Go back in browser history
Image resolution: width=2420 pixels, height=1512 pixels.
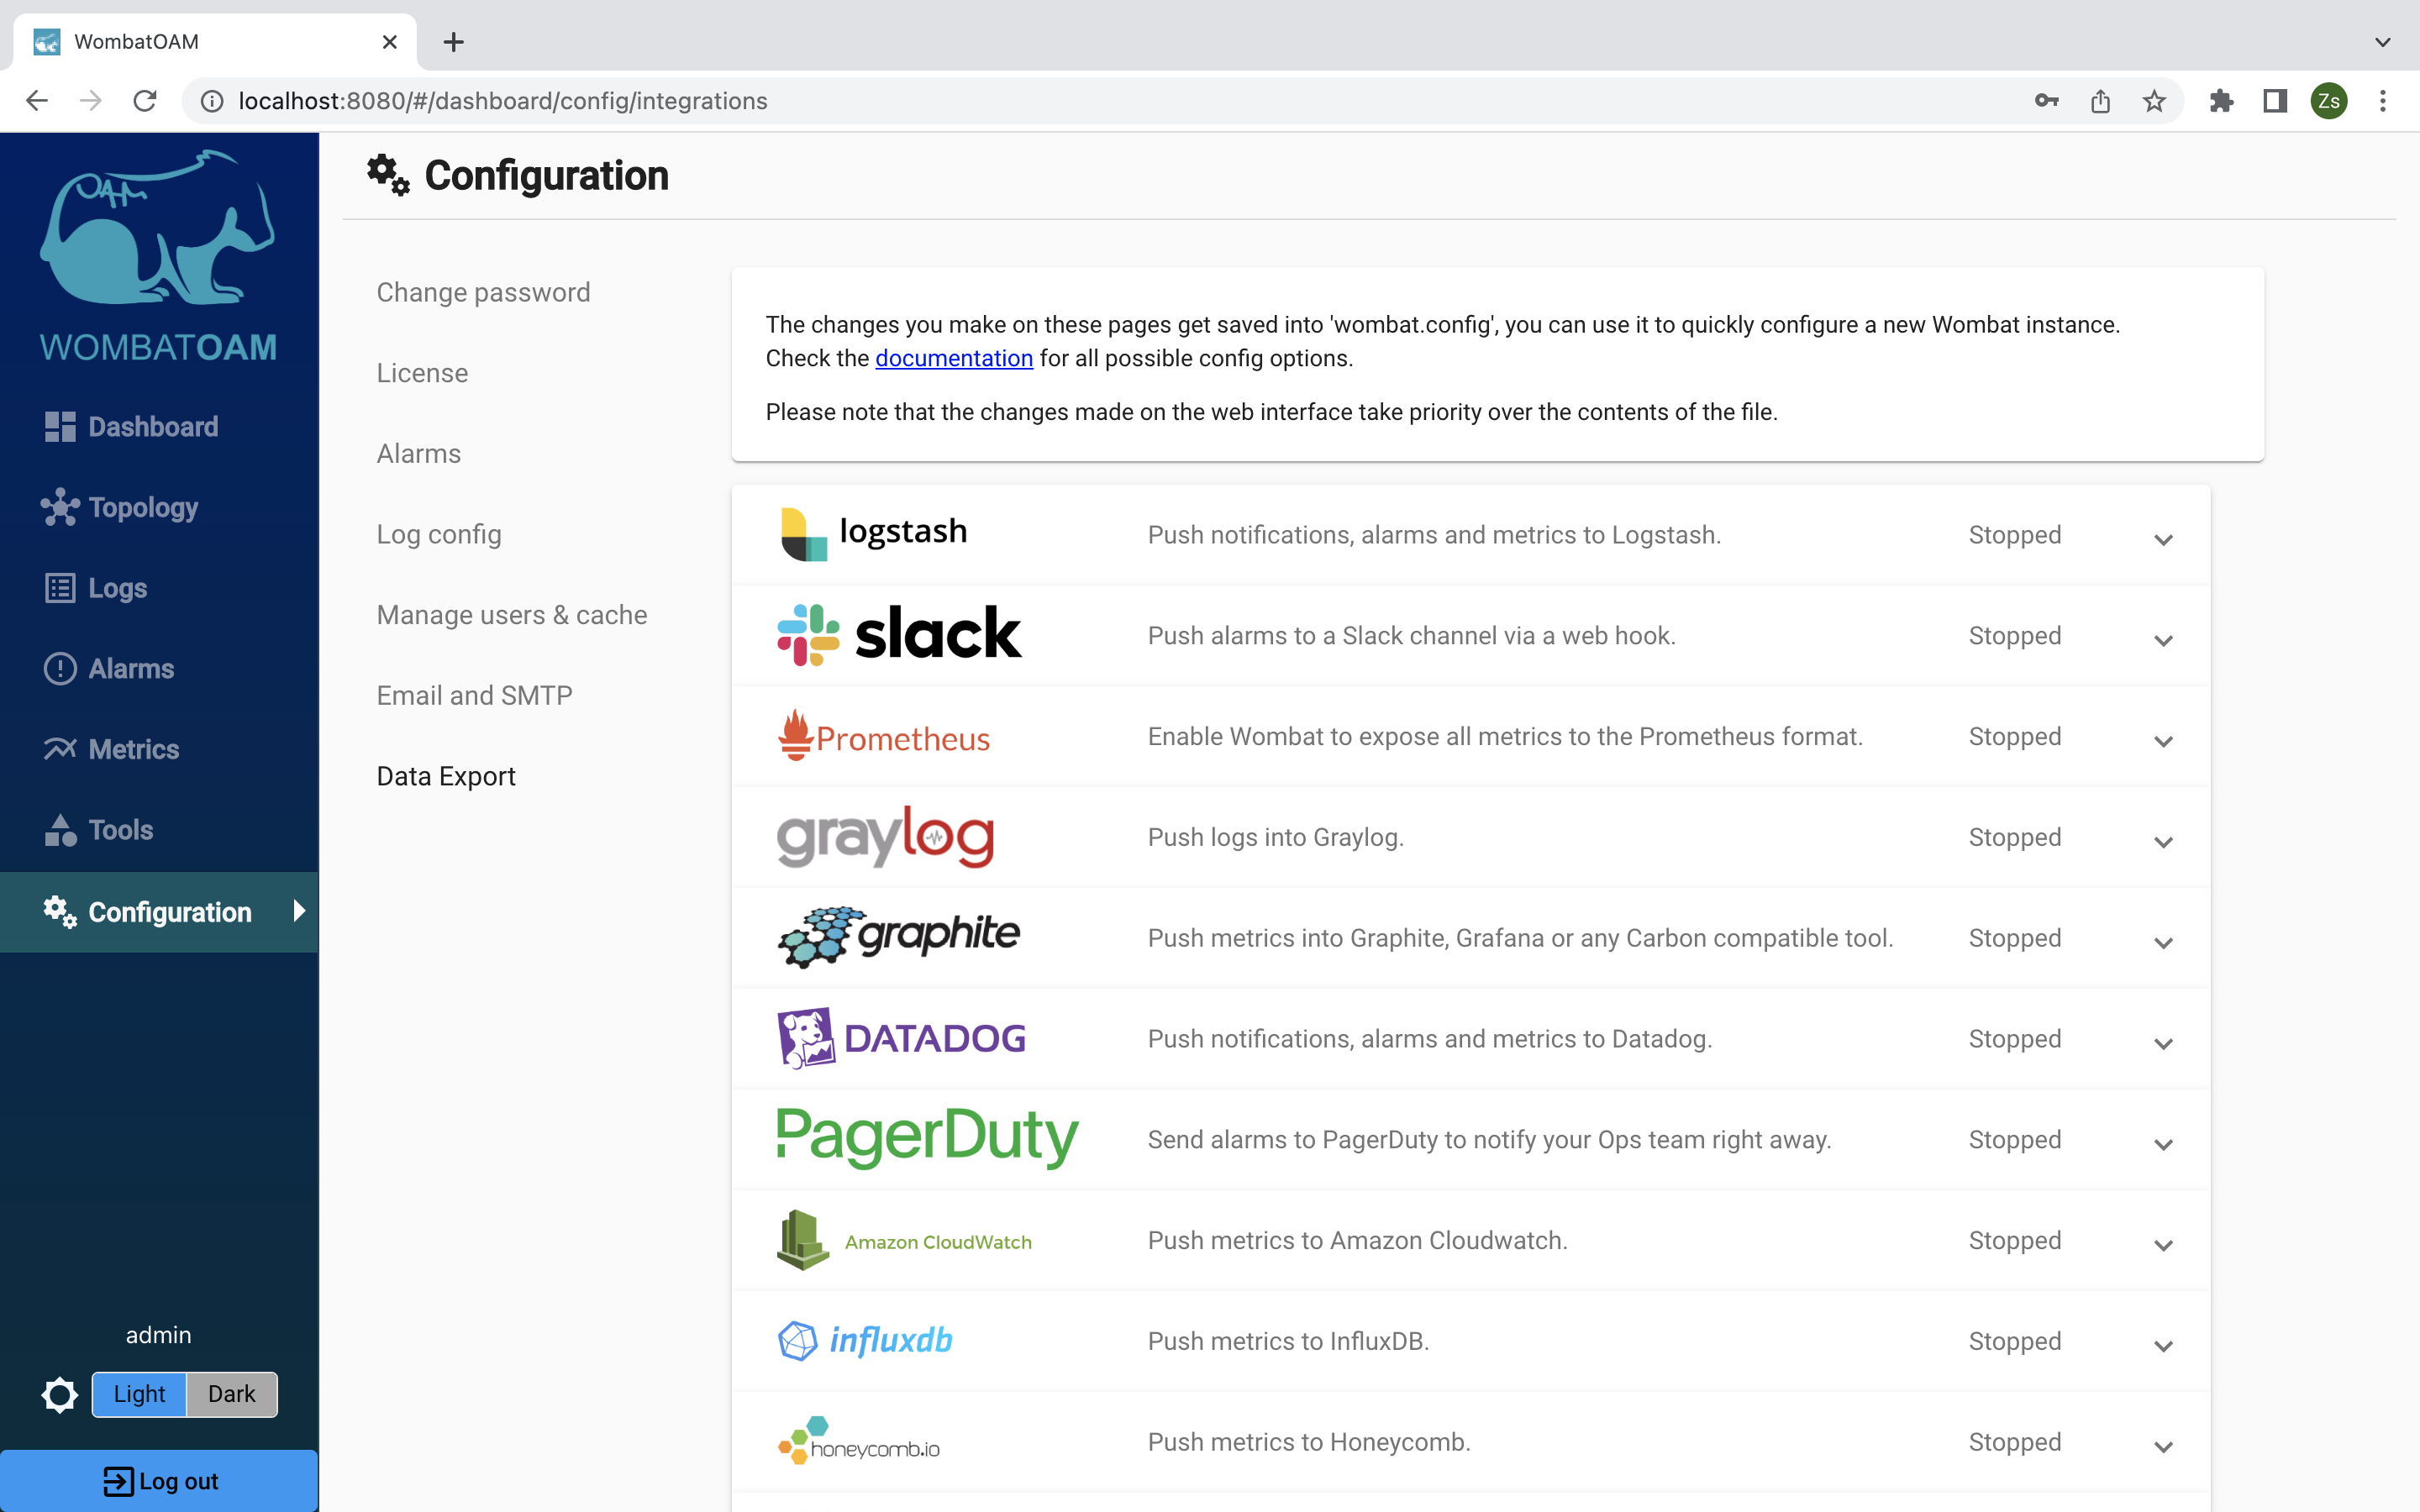click(37, 101)
